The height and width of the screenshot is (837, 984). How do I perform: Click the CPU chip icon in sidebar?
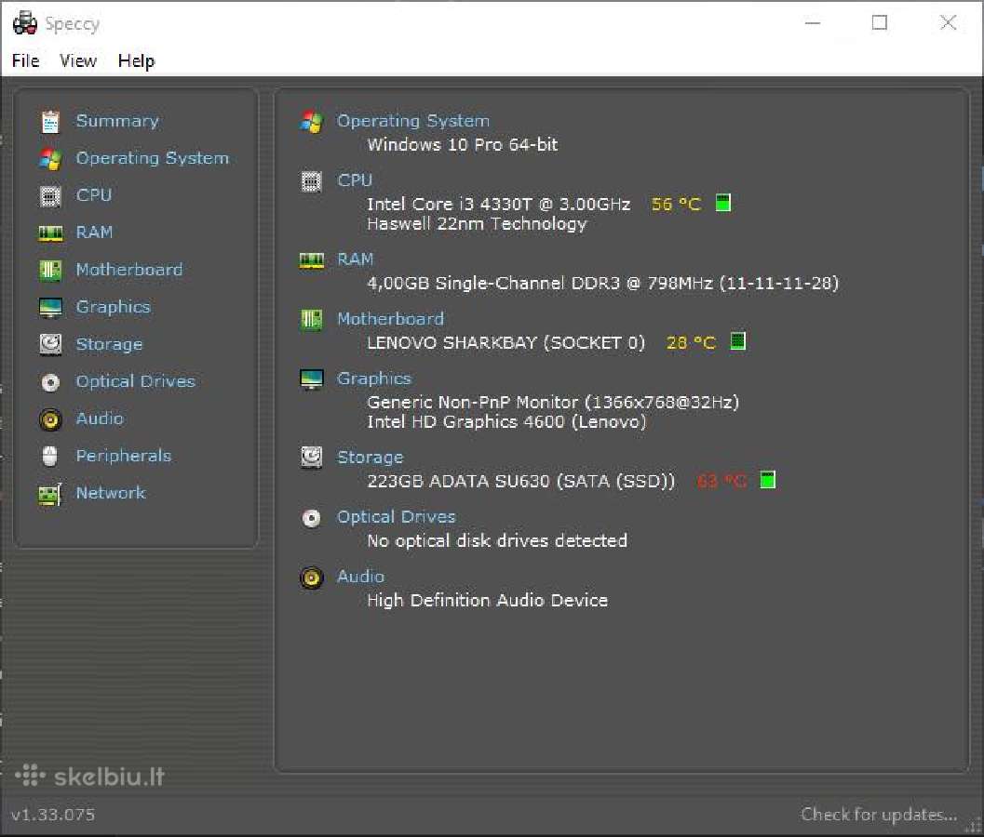point(50,196)
